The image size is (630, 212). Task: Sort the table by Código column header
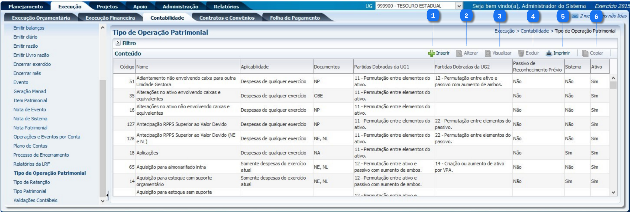(x=127, y=67)
